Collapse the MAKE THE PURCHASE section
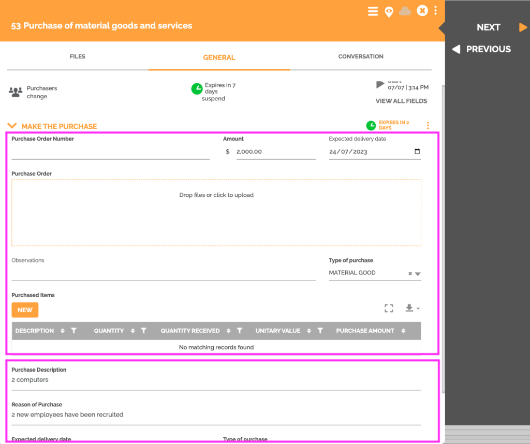The width and height of the screenshot is (530, 444). 12,125
